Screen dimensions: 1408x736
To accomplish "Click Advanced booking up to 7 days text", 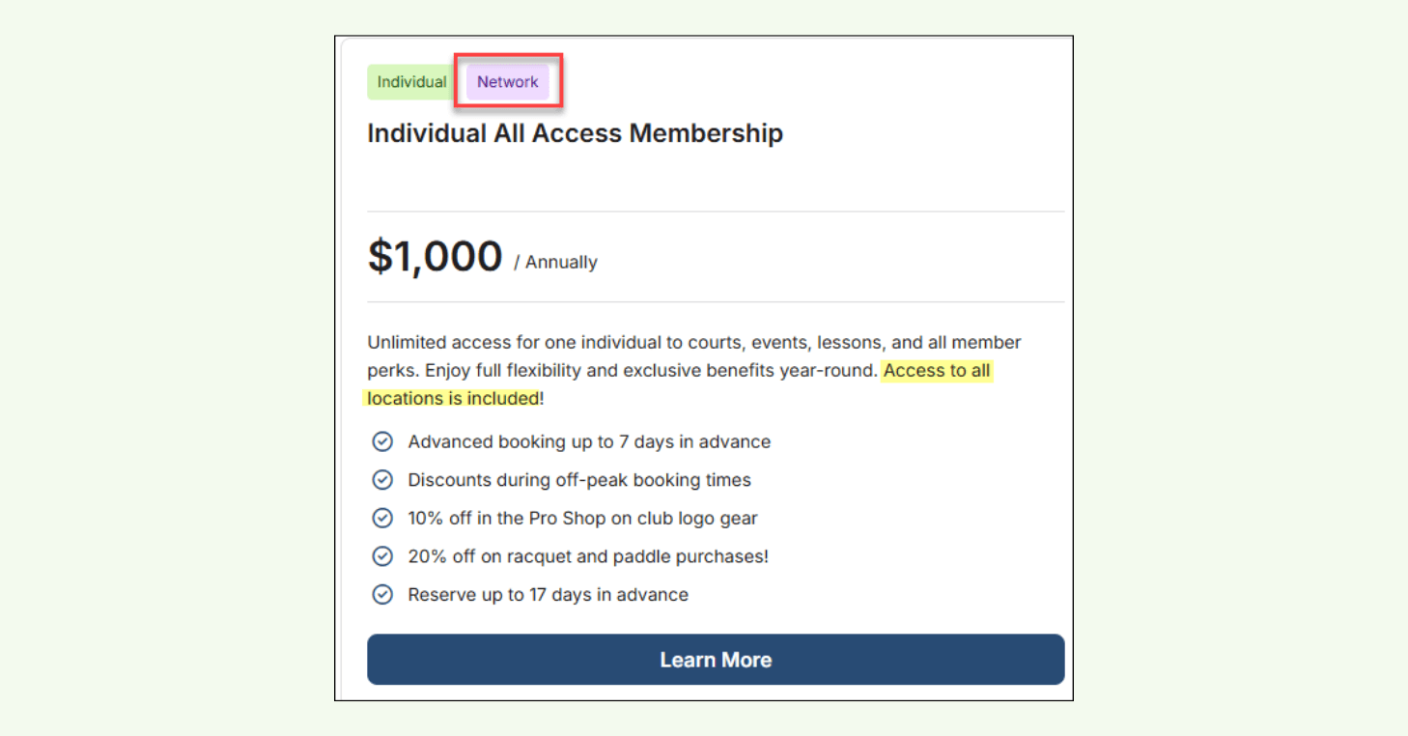I will (589, 441).
